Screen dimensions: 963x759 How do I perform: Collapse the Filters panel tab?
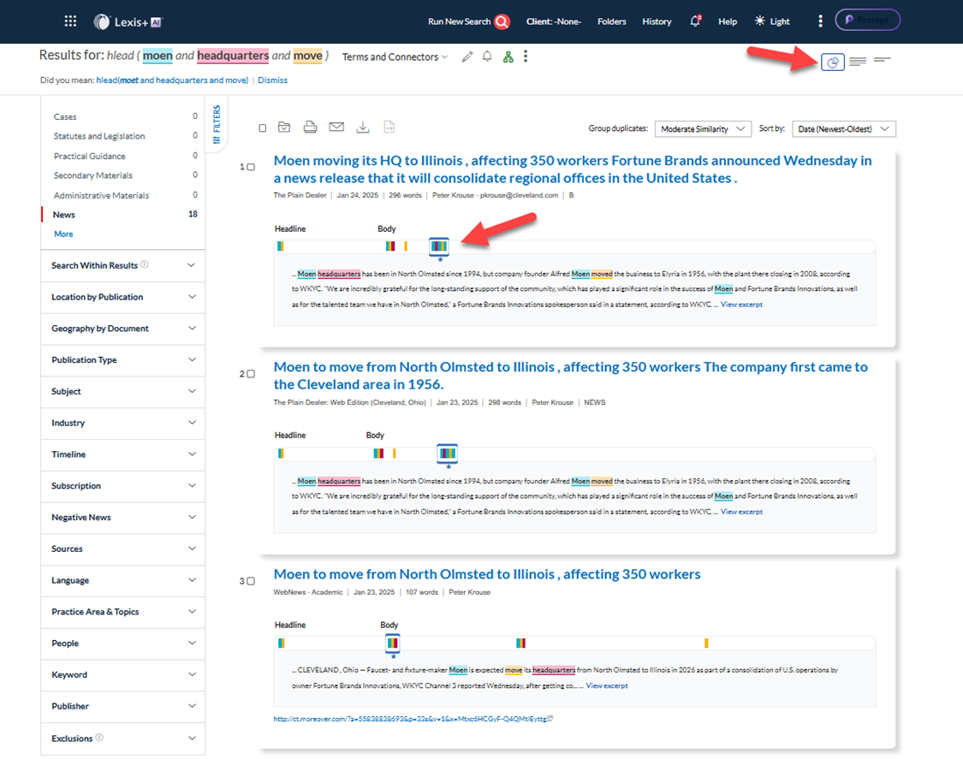tap(217, 124)
